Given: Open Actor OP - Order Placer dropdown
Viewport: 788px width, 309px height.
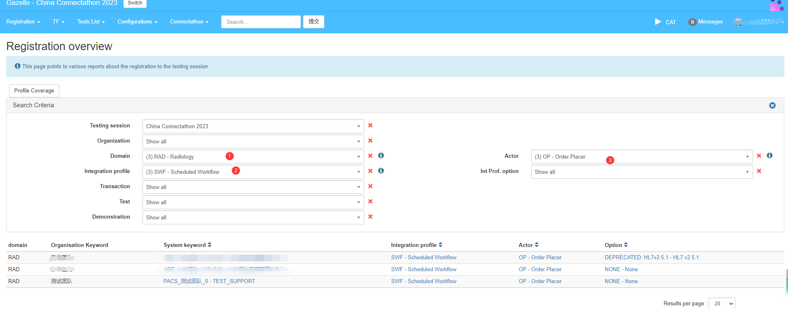Looking at the screenshot, I should click(642, 157).
